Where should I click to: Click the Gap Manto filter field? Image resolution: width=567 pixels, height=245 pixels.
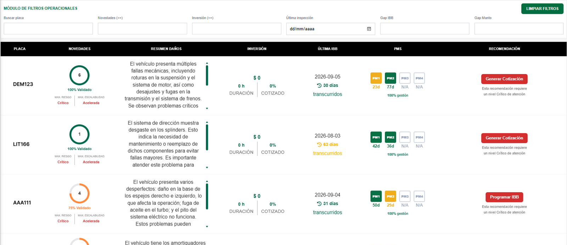point(519,29)
